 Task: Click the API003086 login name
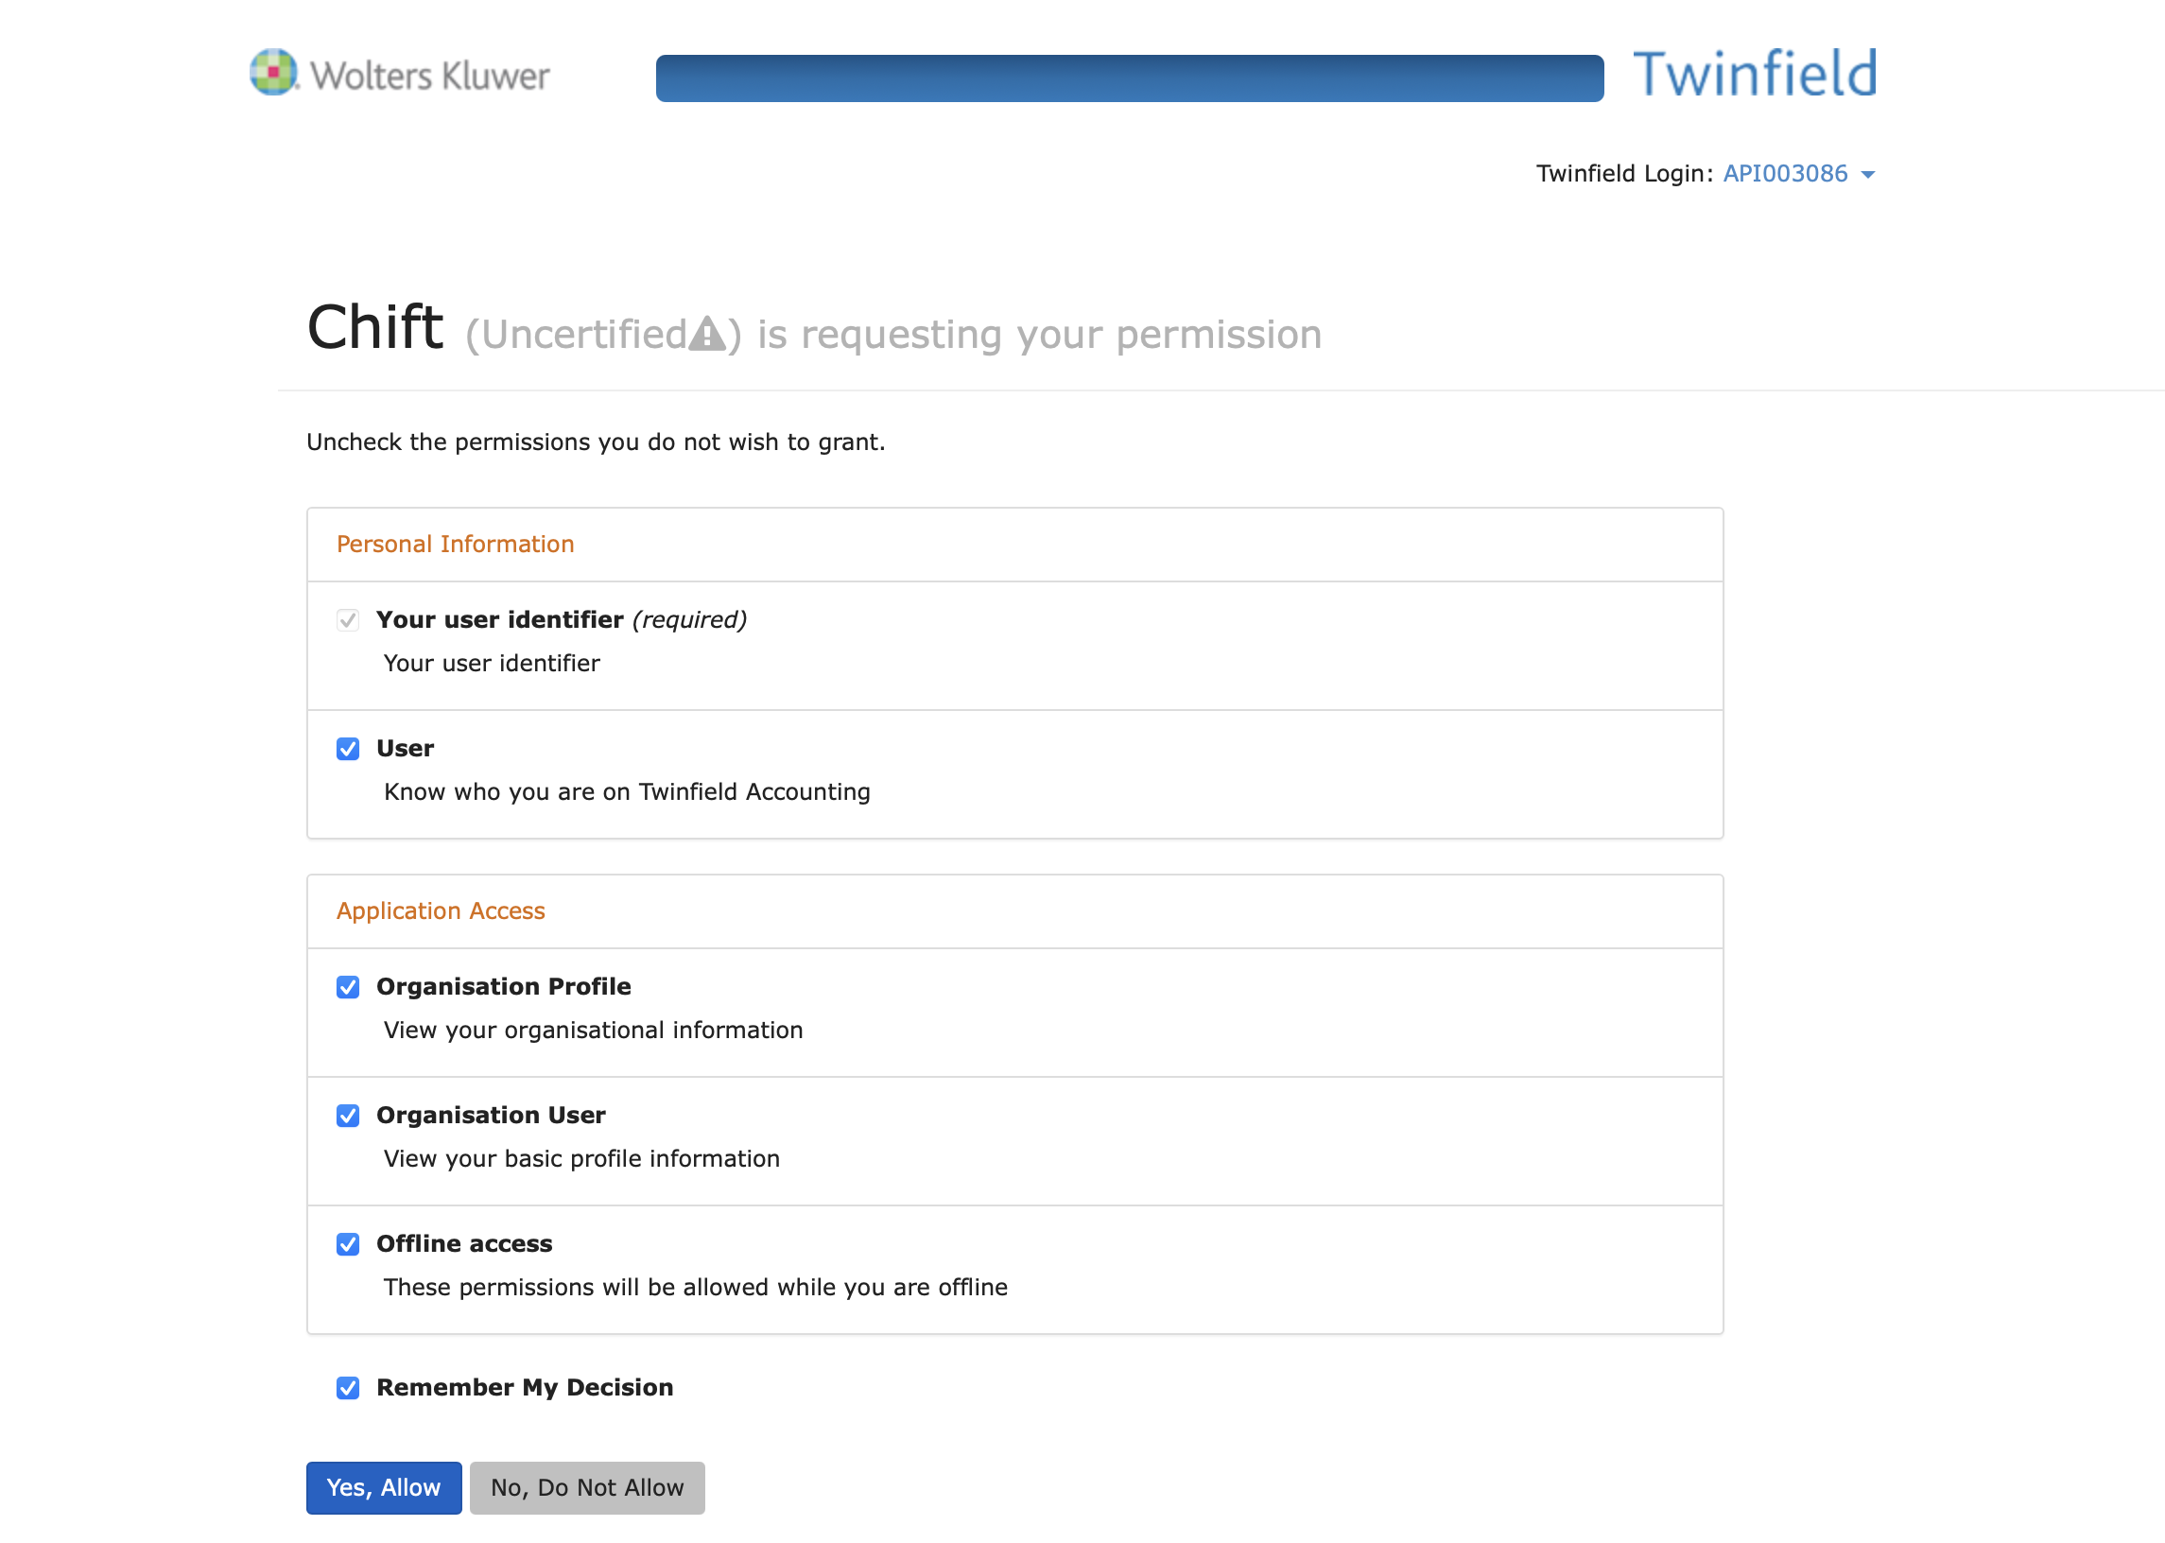[1785, 174]
